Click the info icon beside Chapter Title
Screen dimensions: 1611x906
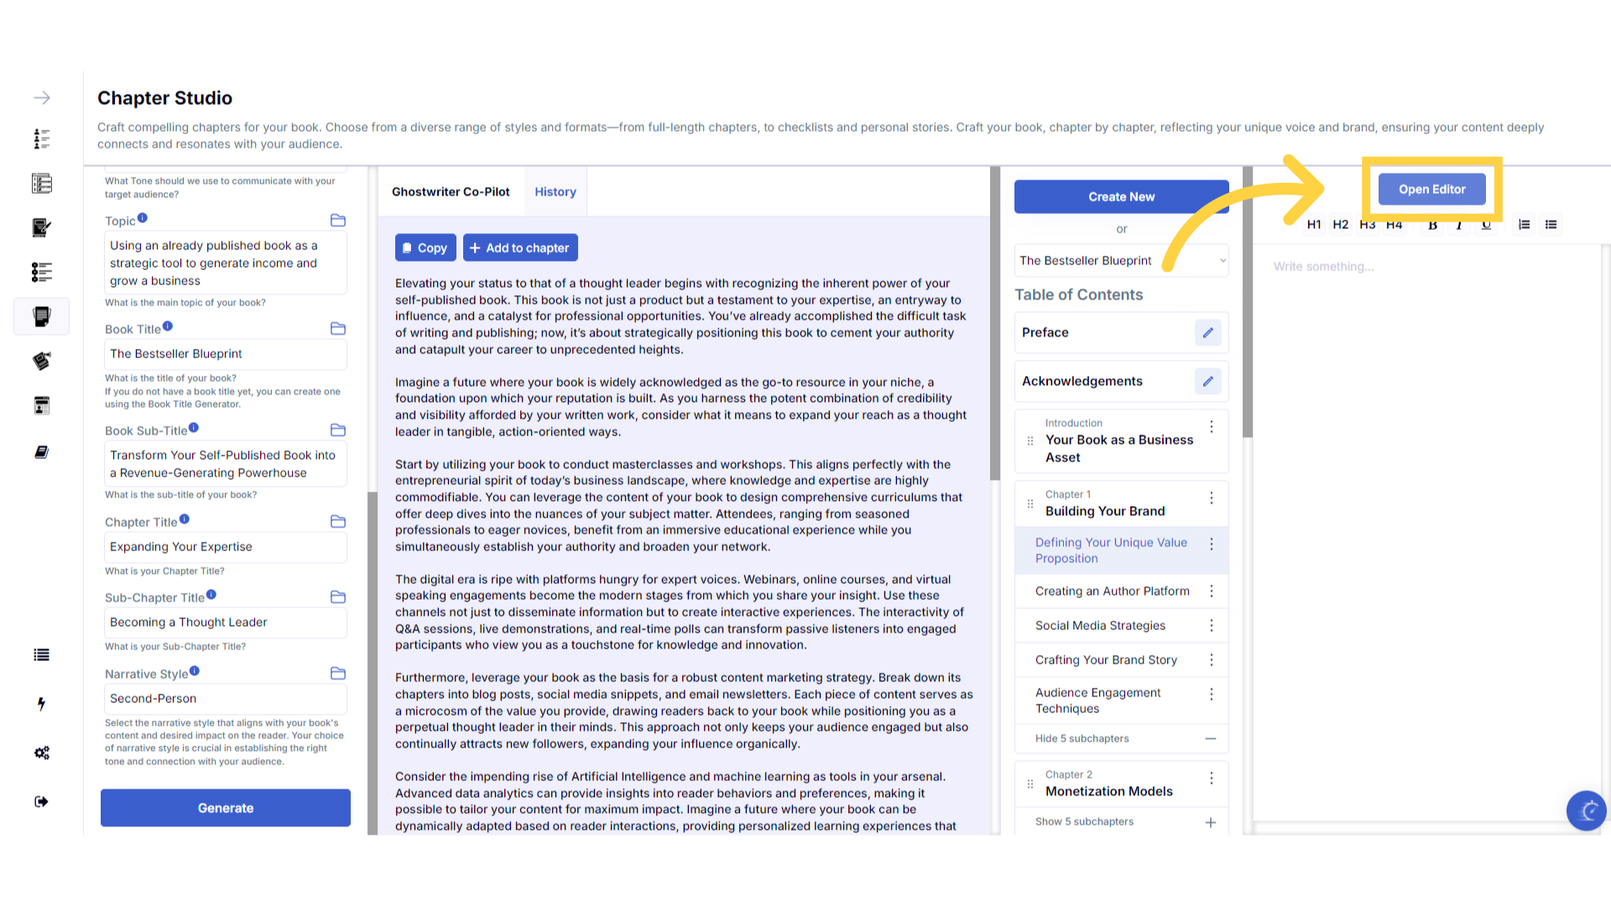point(185,519)
